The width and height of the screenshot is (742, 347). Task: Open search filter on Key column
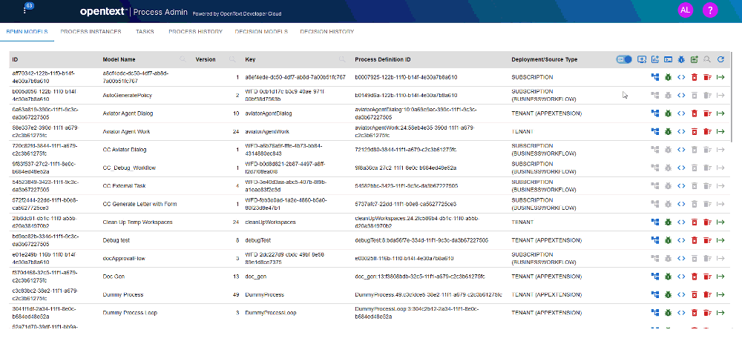[341, 59]
